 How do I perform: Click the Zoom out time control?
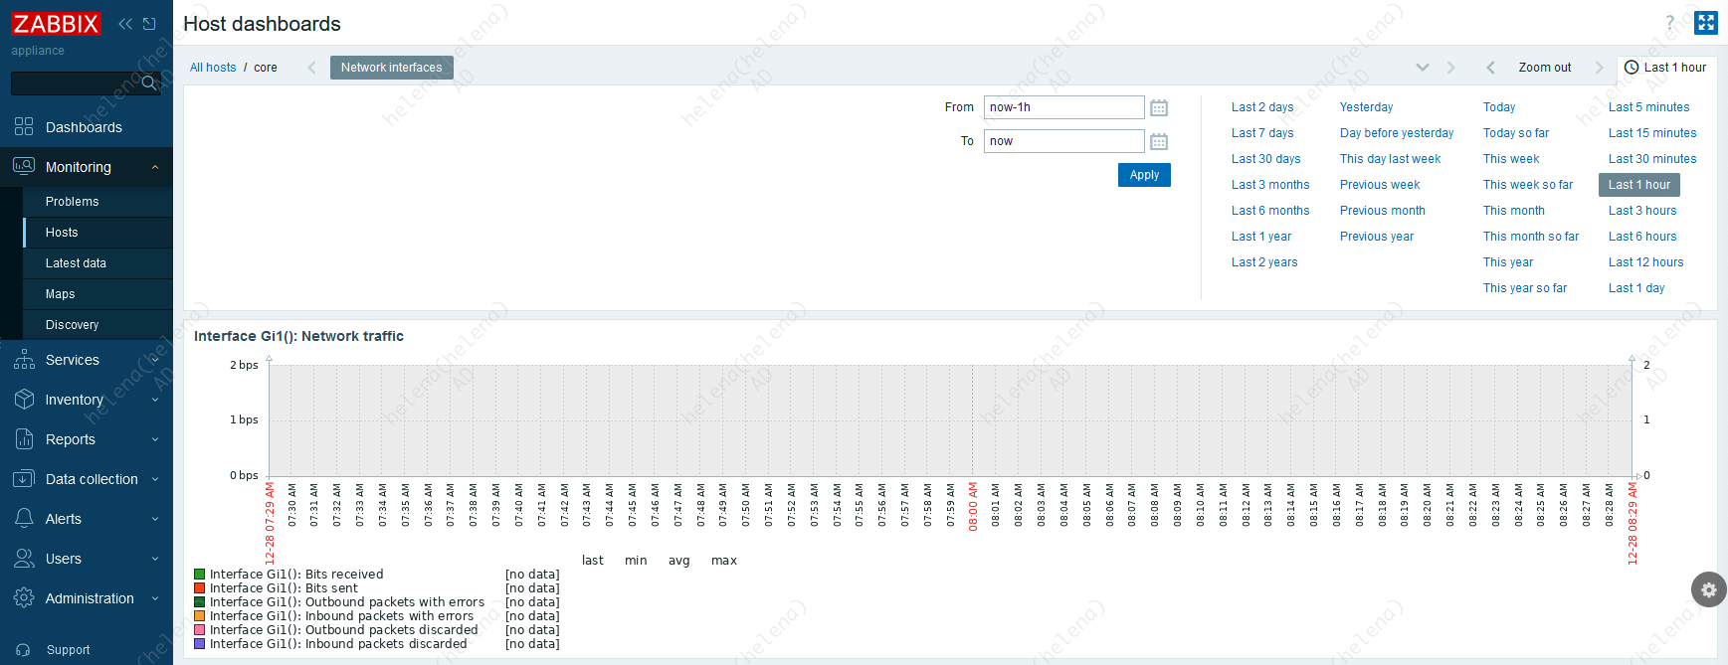click(1544, 68)
